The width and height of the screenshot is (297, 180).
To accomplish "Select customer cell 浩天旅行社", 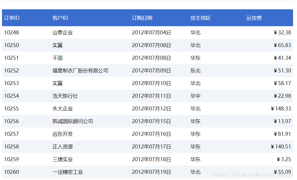I will [x=65, y=96].
